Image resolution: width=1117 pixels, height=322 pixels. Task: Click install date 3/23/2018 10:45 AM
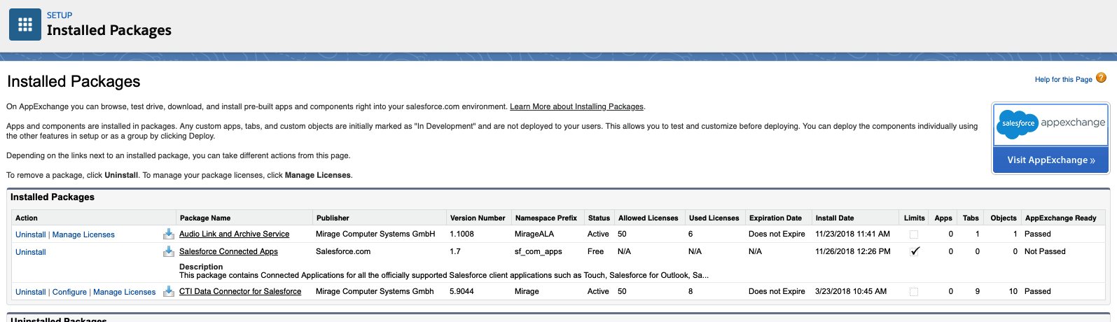click(x=851, y=291)
